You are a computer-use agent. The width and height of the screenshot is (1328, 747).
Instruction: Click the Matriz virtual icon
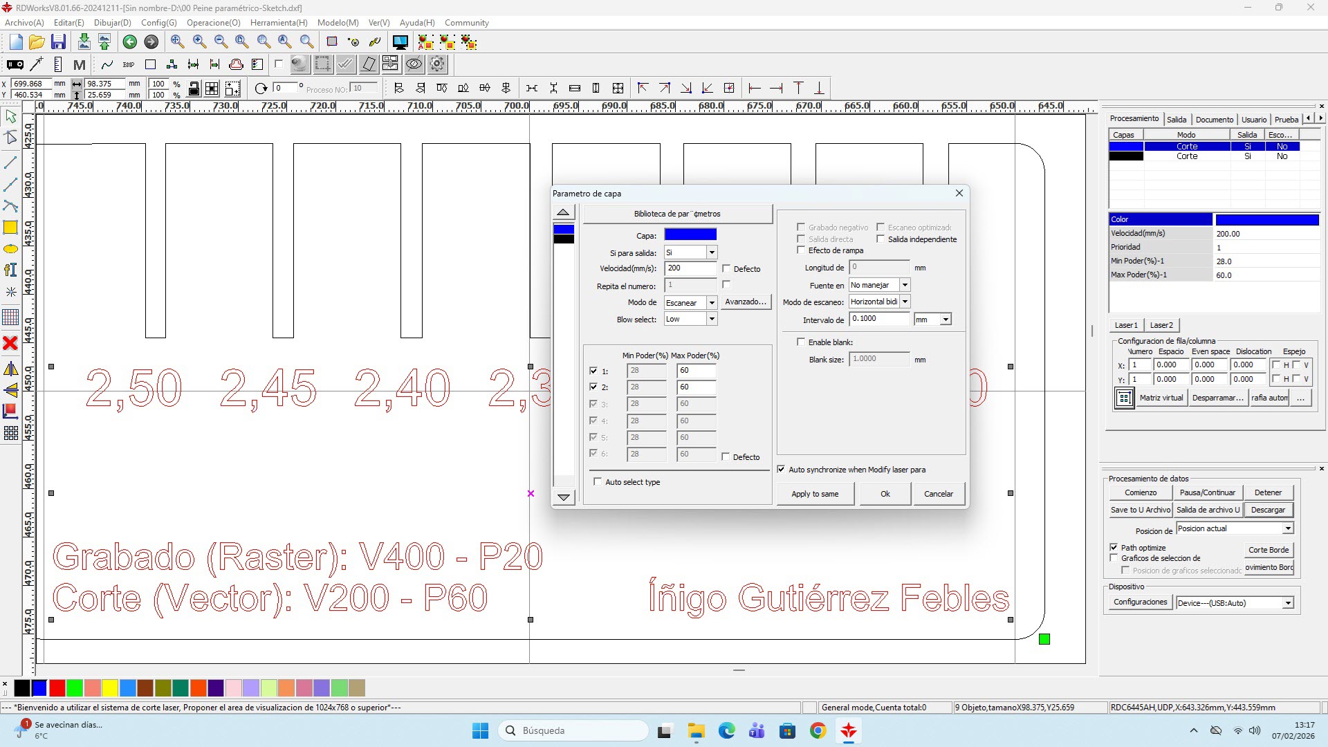(1124, 398)
